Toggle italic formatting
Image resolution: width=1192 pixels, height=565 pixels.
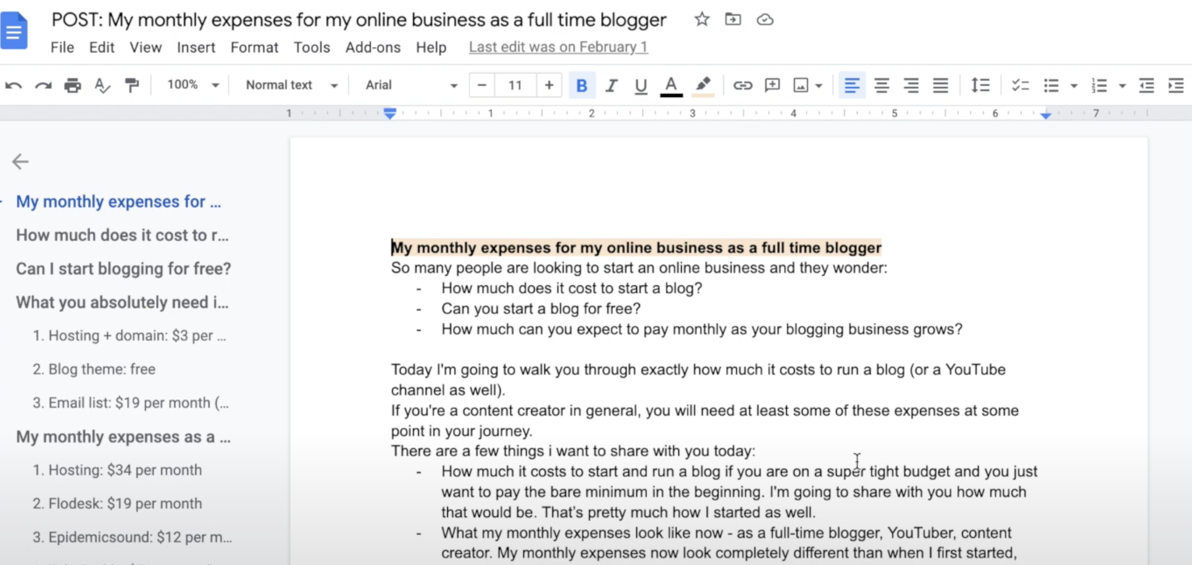click(611, 85)
